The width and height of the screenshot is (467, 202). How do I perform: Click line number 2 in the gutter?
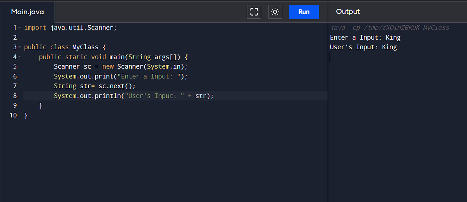click(x=15, y=38)
